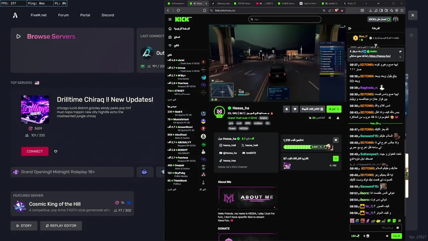This screenshot has width=428, height=241.
Task: Open Forum in FiveM launcher
Action: click(63, 15)
